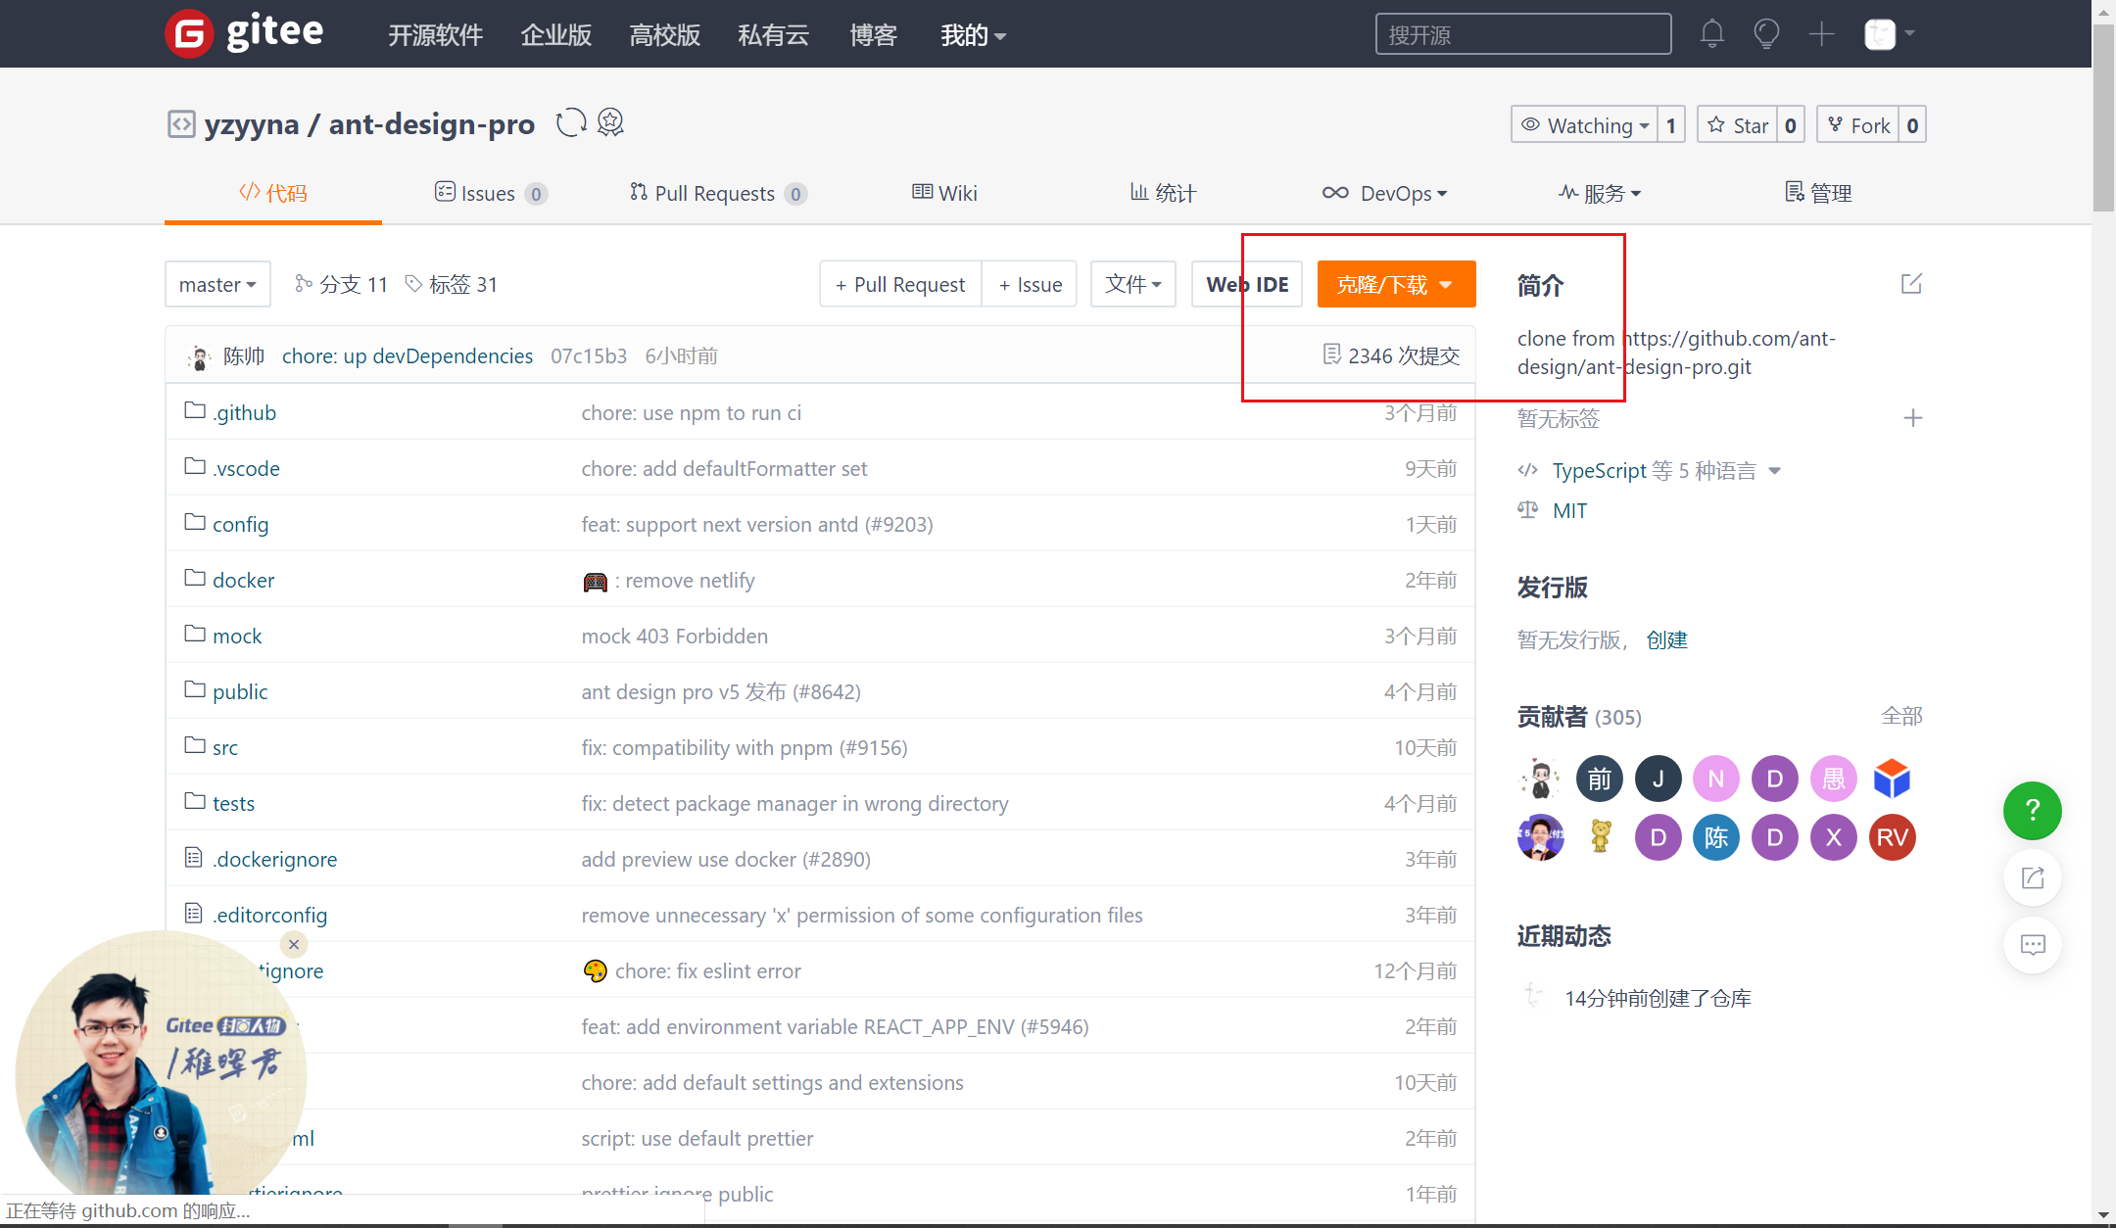Image resolution: width=2116 pixels, height=1228 pixels.
Task: Click the Issue create icon
Action: coord(1031,285)
